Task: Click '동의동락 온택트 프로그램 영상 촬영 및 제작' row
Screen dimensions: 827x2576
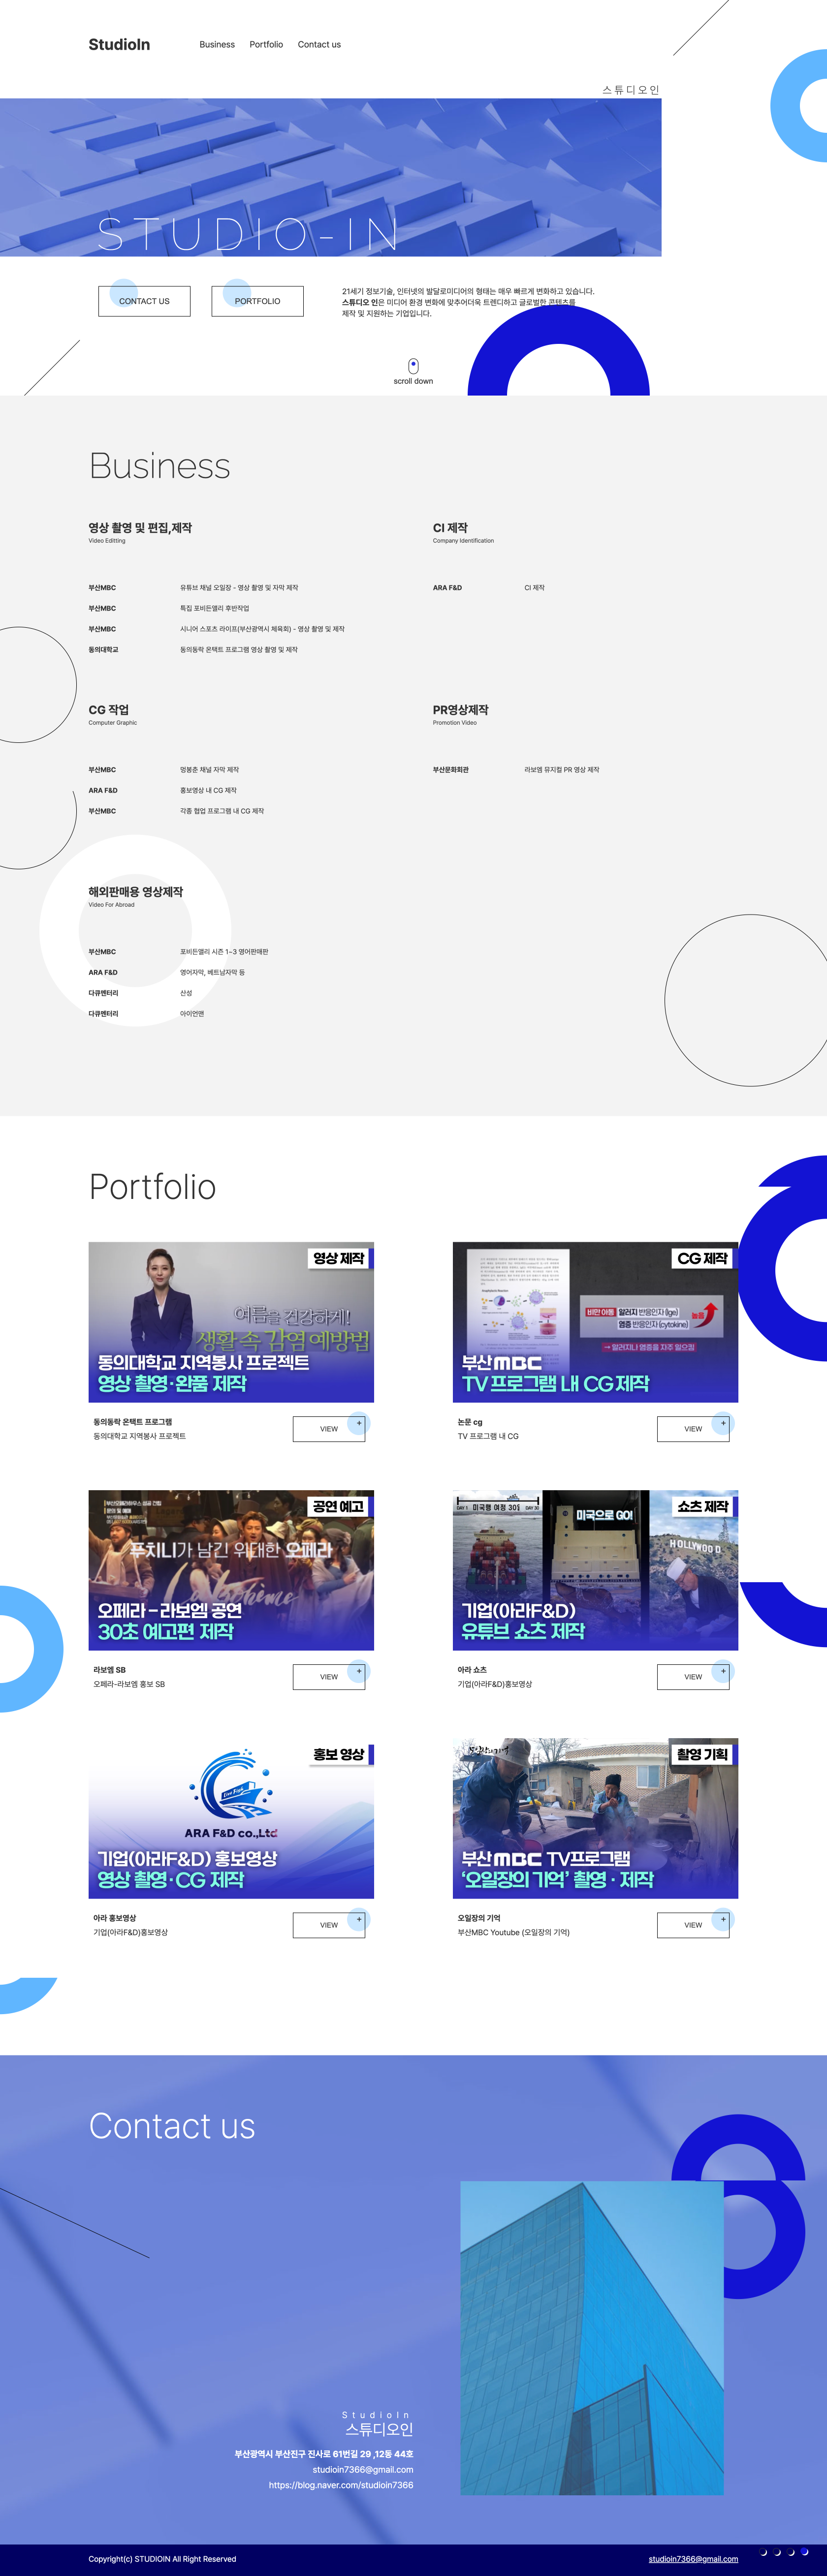Action: click(x=239, y=650)
